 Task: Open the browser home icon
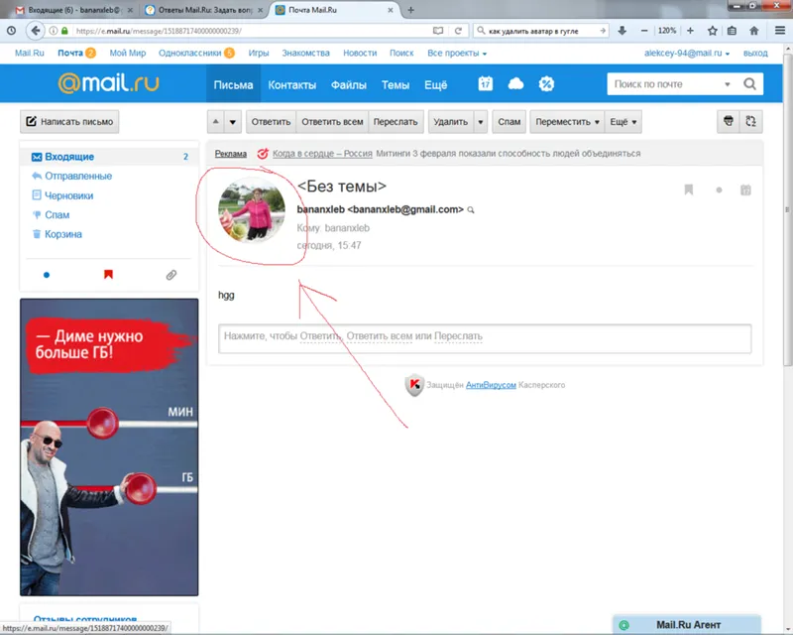coord(754,31)
